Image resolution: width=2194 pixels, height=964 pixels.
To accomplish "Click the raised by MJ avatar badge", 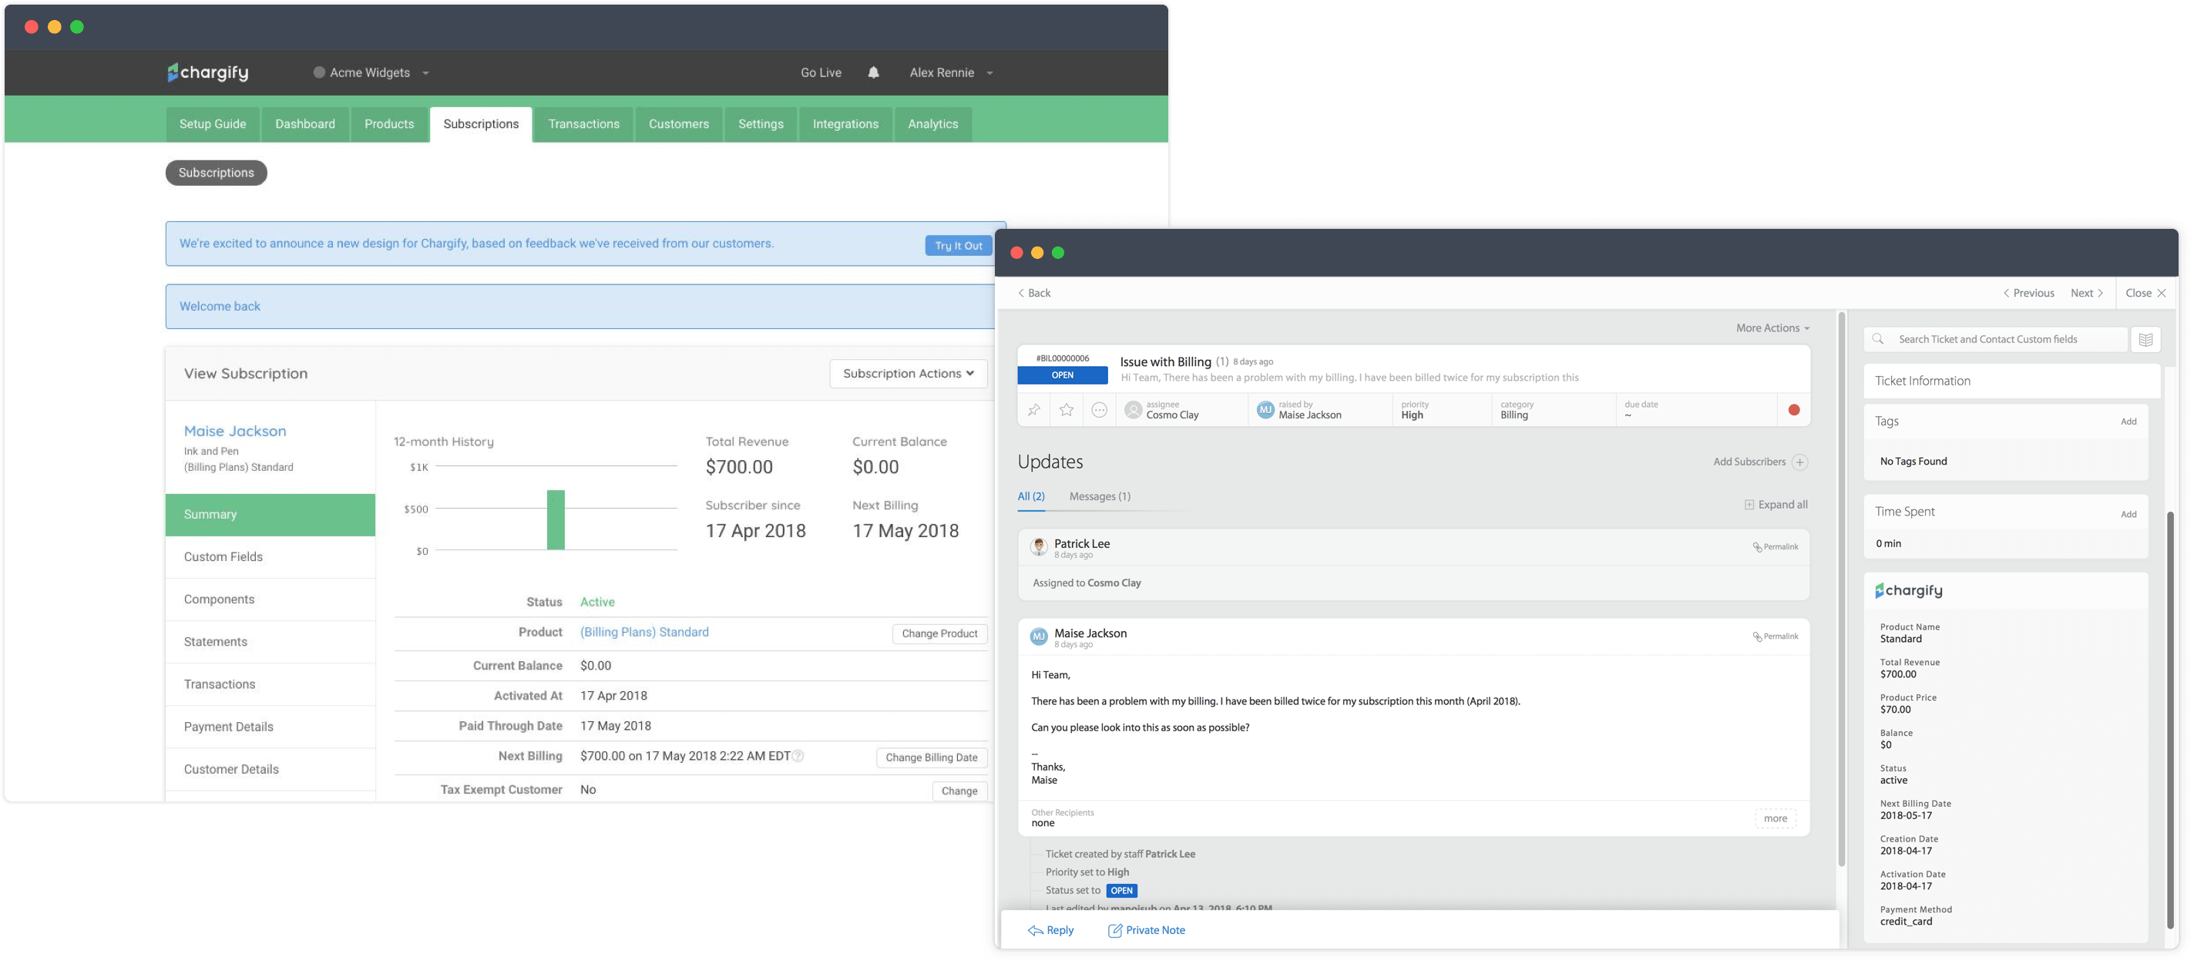I will (x=1265, y=410).
